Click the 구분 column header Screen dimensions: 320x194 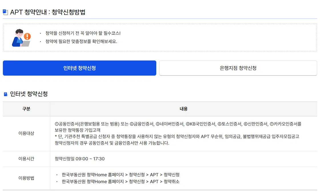click(26, 109)
